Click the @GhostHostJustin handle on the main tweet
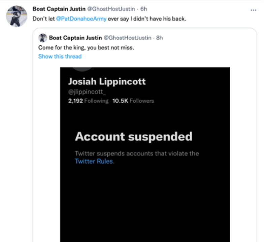Image resolution: width=264 pixels, height=242 pixels. point(111,9)
